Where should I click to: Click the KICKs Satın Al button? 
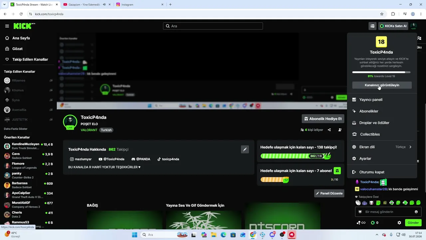[393, 26]
